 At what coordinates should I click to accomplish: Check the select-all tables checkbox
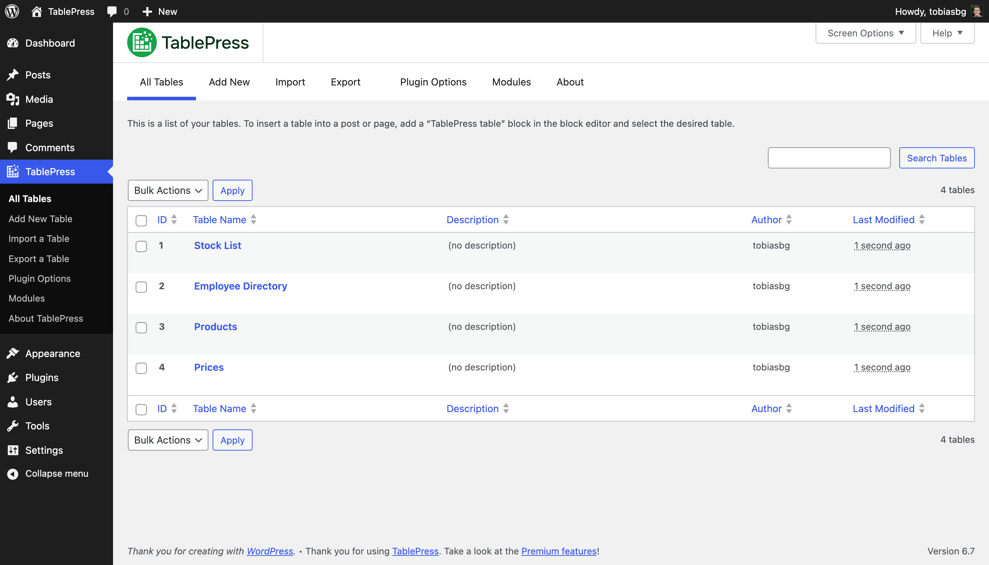(x=141, y=220)
